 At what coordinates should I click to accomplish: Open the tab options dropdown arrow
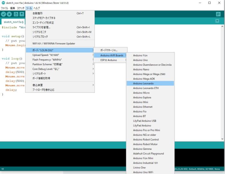tap(217, 21)
